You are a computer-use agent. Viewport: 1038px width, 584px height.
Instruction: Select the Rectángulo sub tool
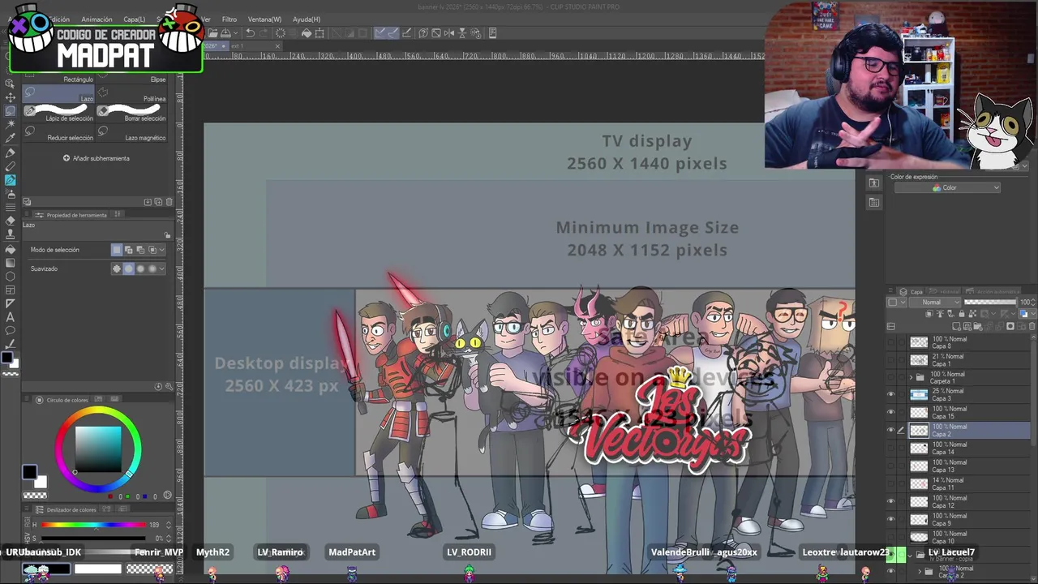point(60,79)
